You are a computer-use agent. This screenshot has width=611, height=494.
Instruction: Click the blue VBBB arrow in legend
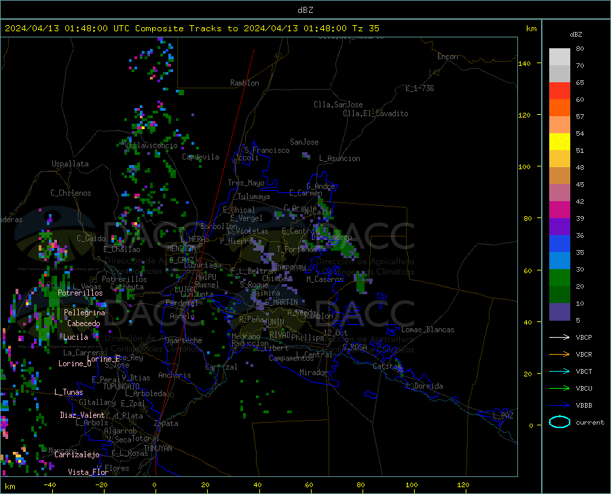[559, 406]
